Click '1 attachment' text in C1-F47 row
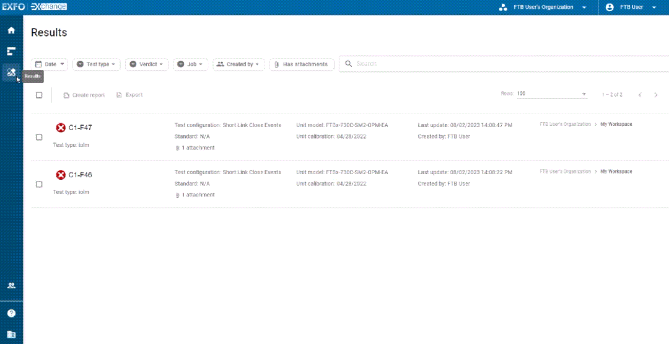Screen dimensions: 669x344 pyautogui.click(x=198, y=148)
